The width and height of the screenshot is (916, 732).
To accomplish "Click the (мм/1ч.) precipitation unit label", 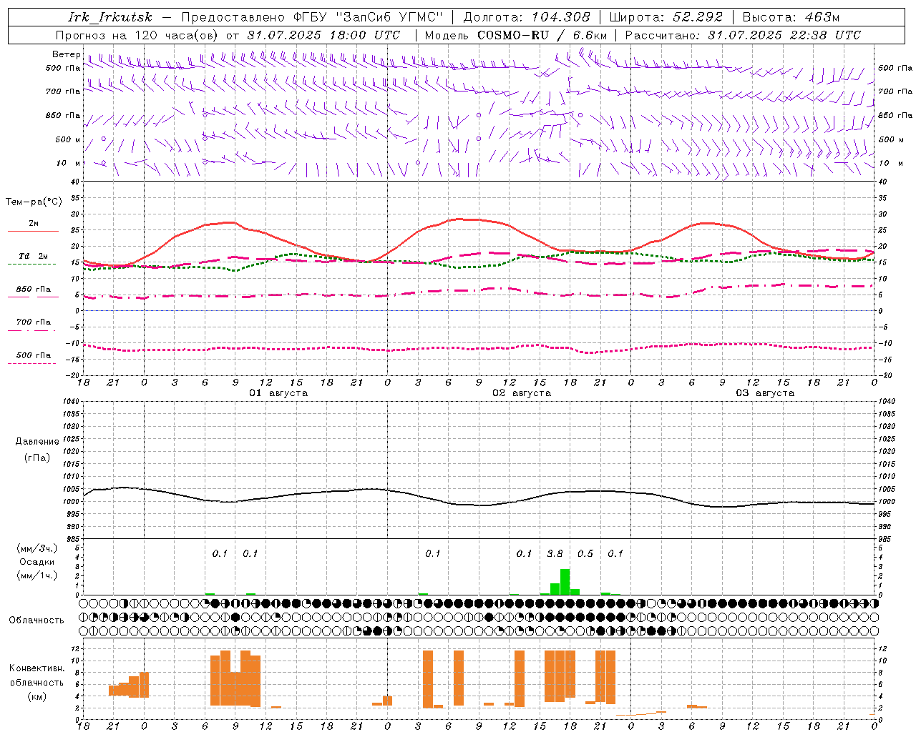I will click(36, 575).
